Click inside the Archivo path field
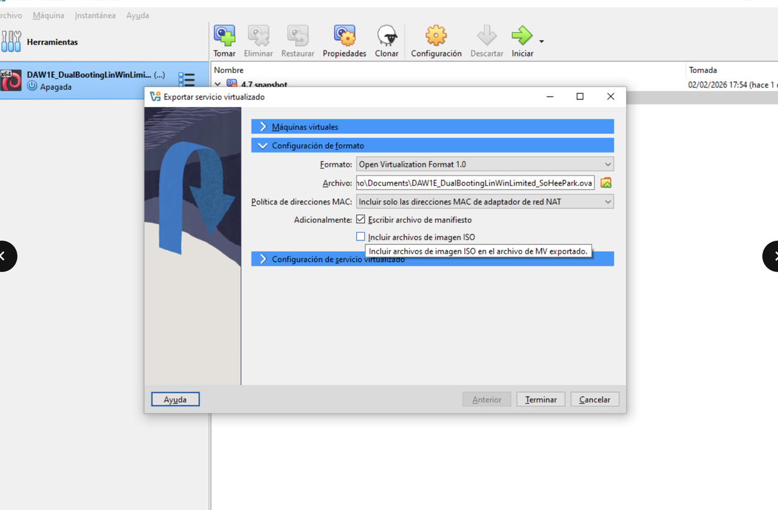 [x=474, y=182]
